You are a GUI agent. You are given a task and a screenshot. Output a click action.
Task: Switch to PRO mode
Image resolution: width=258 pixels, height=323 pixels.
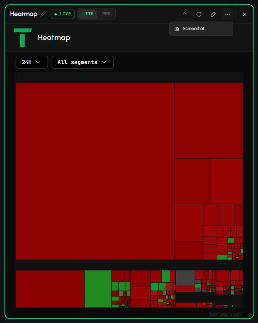click(106, 14)
